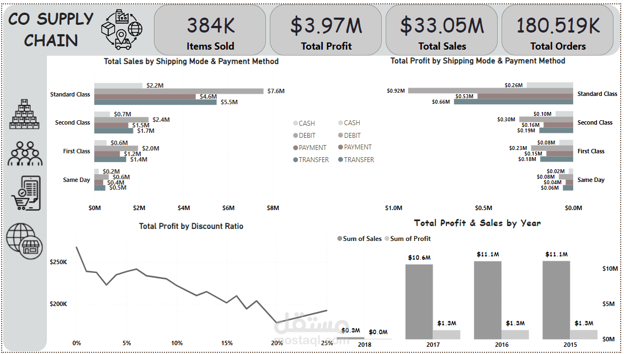Image resolution: width=624 pixels, height=354 pixels.
Task: Click the First Class label in the sales chart
Action: [x=76, y=151]
